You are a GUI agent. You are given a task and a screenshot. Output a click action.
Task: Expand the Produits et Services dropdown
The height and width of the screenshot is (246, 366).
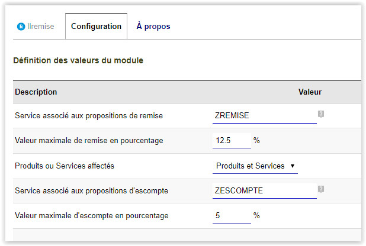pos(255,166)
